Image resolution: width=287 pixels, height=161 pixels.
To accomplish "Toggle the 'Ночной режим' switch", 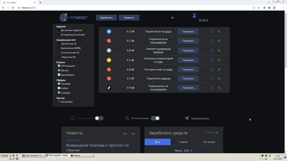I will coord(155,118).
